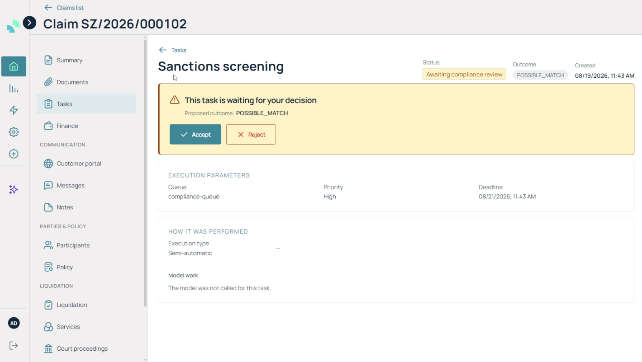
Task: Accept the proposed outcome
Action: pos(195,135)
